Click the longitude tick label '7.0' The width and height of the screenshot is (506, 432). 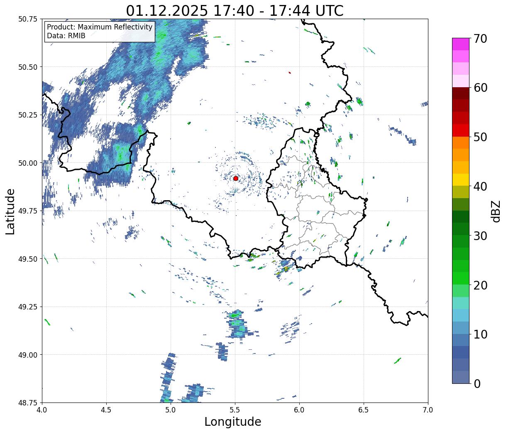point(428,410)
